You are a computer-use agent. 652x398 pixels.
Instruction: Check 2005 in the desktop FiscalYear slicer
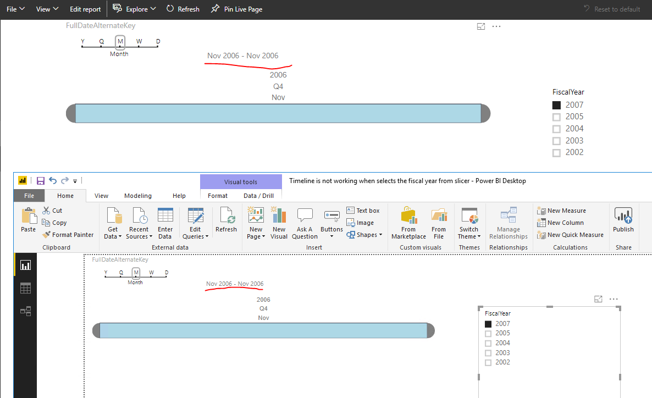tap(488, 334)
